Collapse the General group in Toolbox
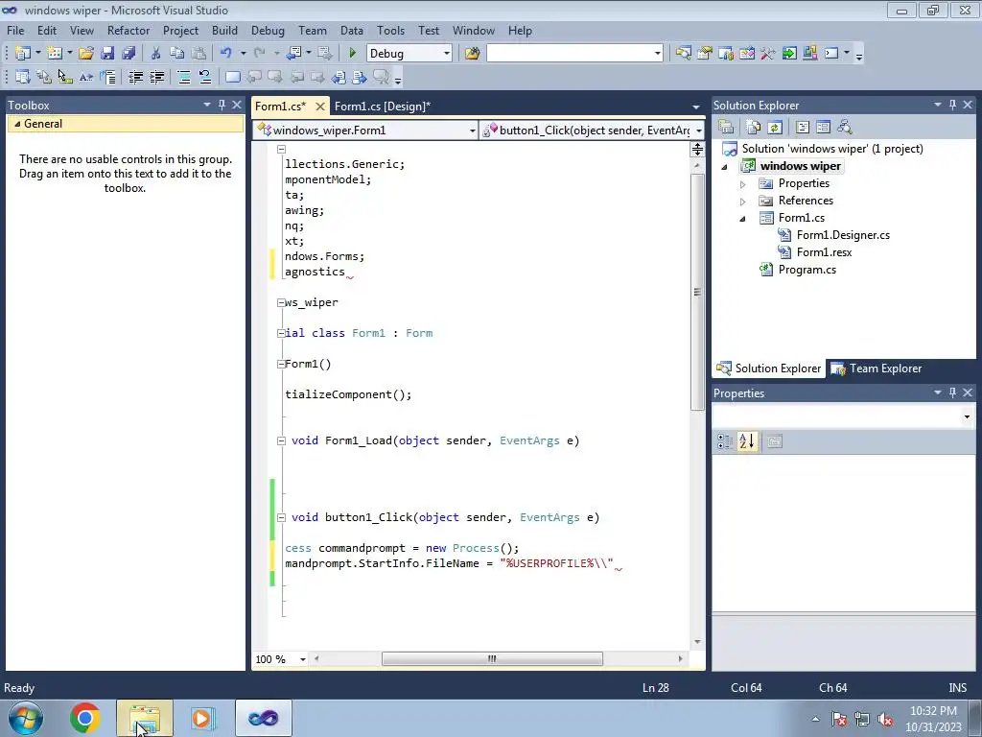The height and width of the screenshot is (737, 982). [x=17, y=124]
